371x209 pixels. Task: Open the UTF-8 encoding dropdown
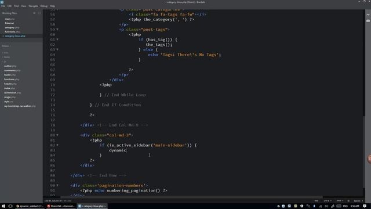coord(328,201)
